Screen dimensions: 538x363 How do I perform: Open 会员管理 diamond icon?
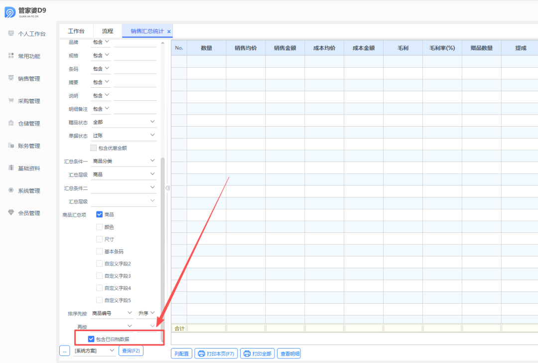[11, 212]
